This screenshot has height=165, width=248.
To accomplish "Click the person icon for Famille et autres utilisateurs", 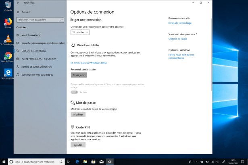I will [x=18, y=67].
